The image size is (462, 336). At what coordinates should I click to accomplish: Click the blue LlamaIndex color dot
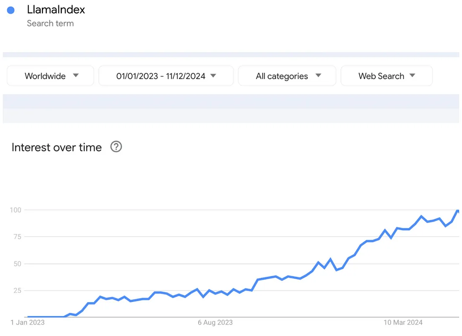11,11
